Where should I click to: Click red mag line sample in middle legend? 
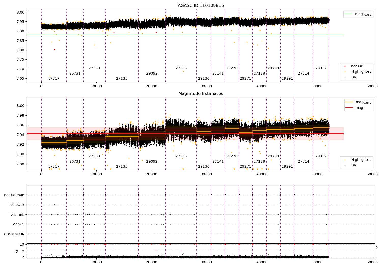349,108
